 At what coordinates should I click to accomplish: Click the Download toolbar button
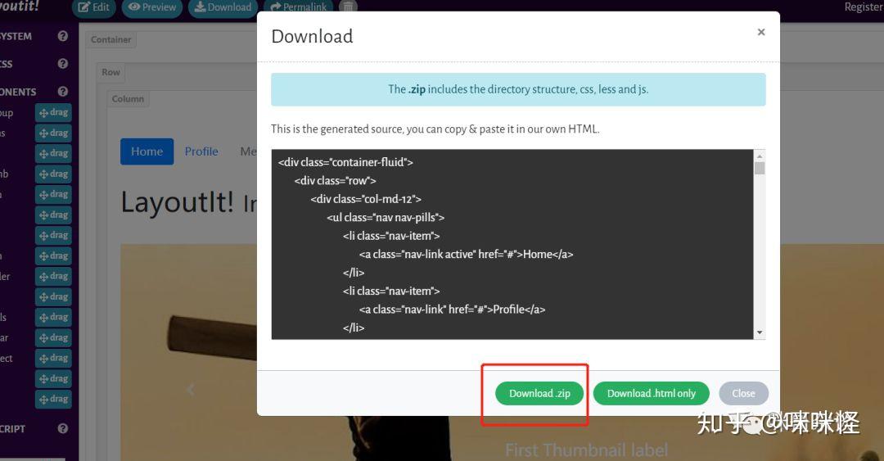tap(223, 7)
